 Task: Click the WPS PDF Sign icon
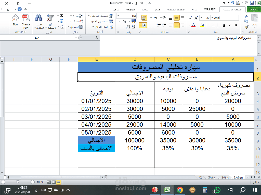pos(15,20)
